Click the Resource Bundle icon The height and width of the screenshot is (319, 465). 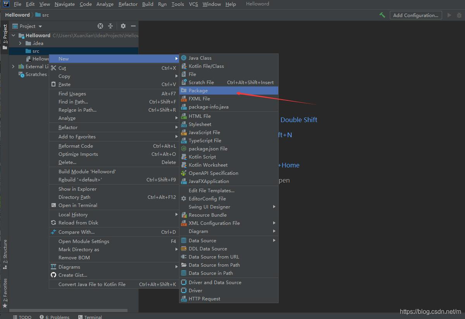click(x=184, y=215)
